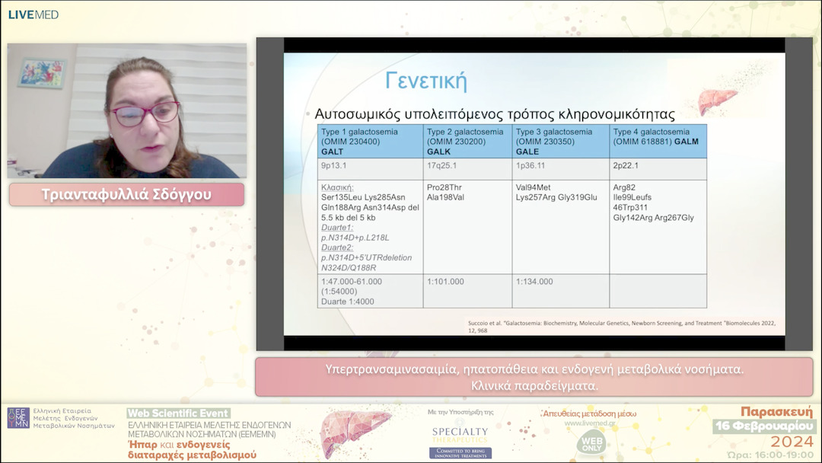Click the date 16 Φεβρουαρίου
The width and height of the screenshot is (822, 463).
coord(764,426)
